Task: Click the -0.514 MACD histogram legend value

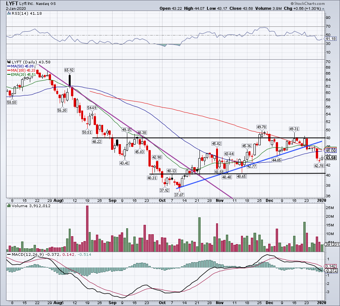Action: coord(84,254)
